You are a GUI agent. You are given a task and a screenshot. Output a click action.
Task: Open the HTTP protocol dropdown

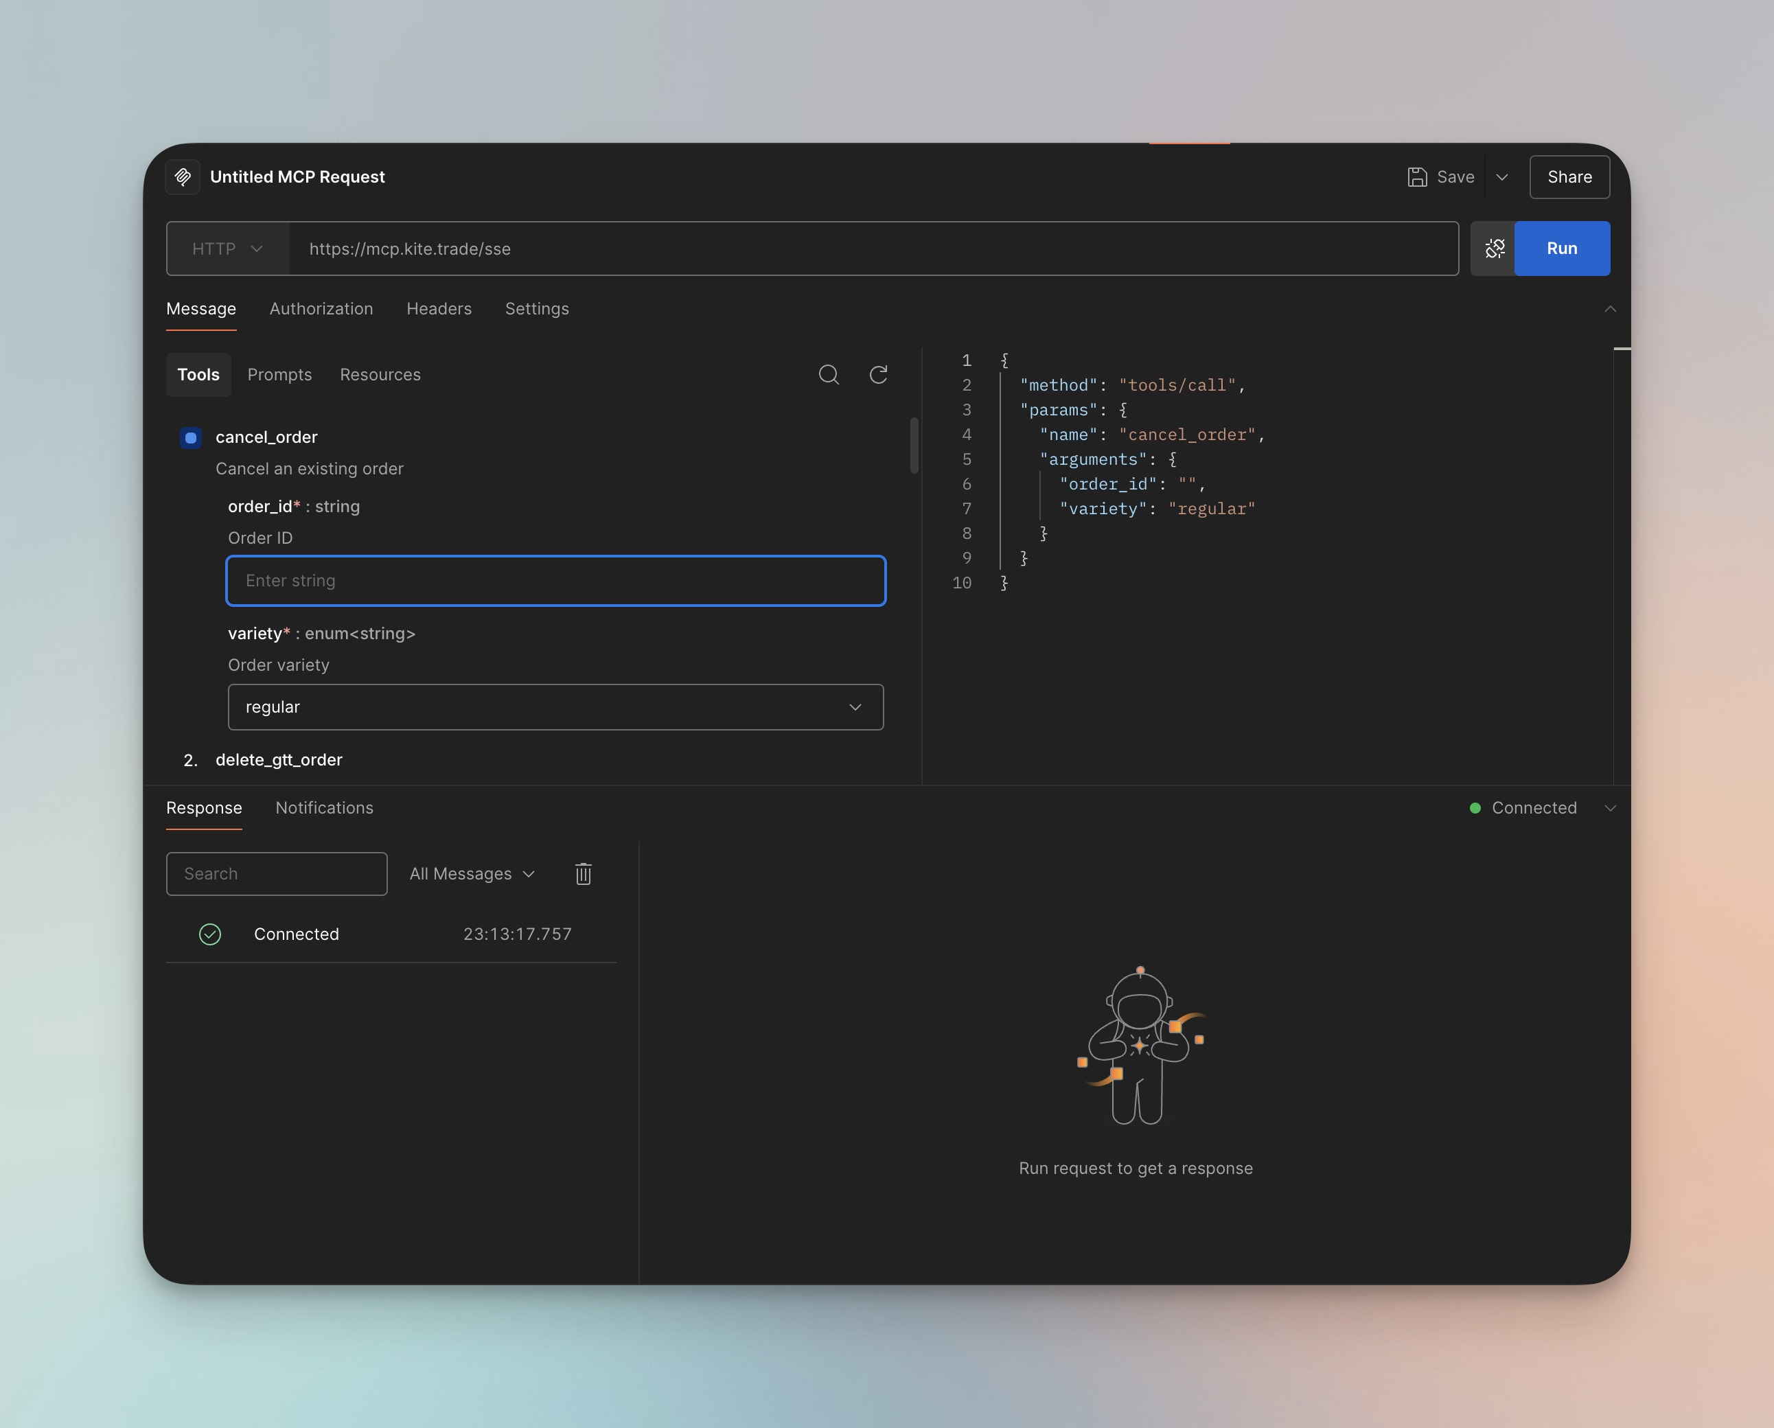(x=228, y=249)
